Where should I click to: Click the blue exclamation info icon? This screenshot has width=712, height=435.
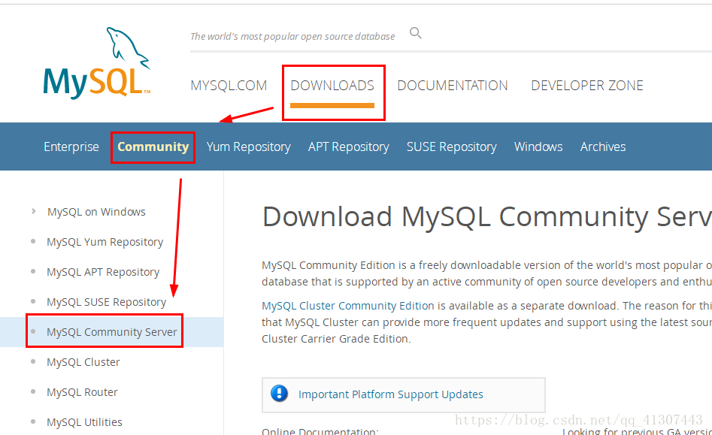tap(280, 394)
